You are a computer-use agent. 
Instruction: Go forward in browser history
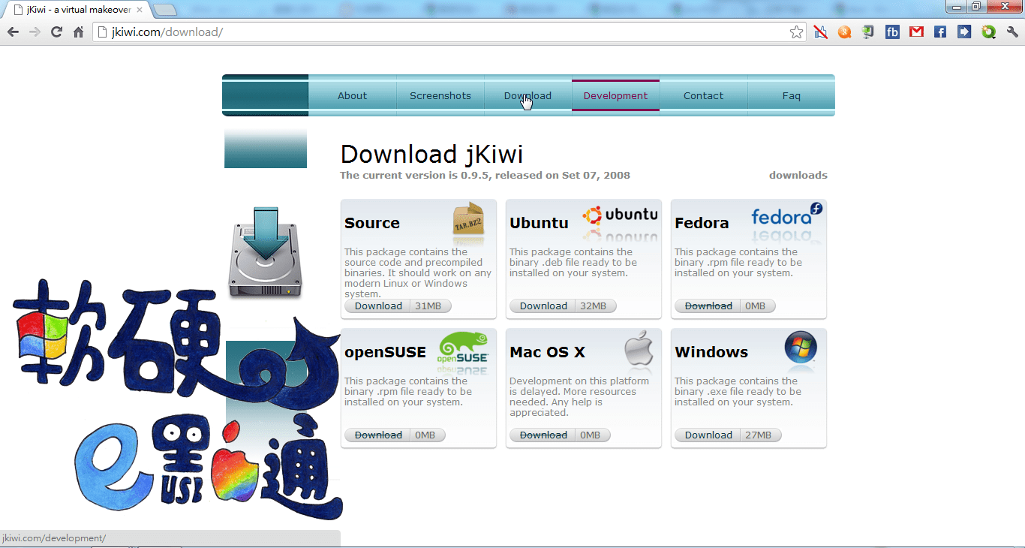coord(35,32)
